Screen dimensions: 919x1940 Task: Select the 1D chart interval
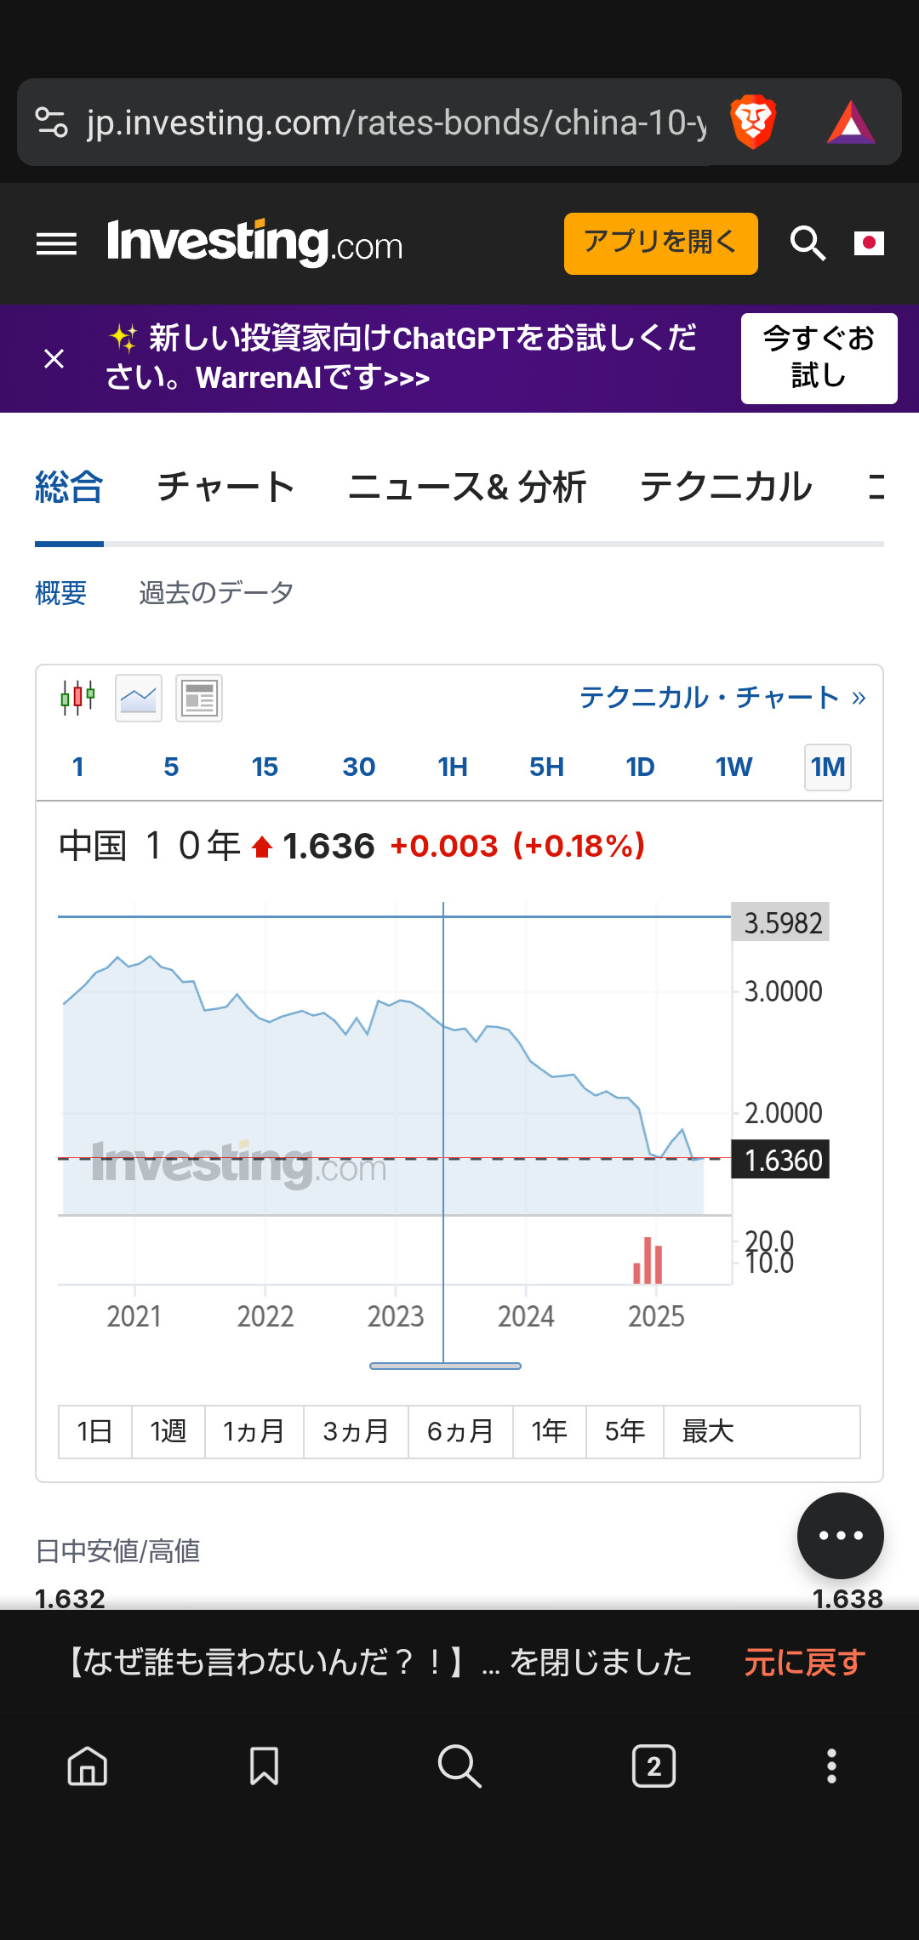coord(640,767)
